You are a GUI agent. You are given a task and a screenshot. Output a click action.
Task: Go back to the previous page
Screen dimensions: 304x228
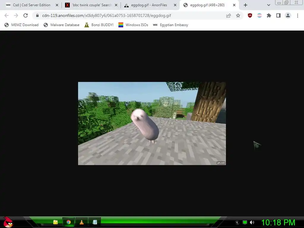click(x=7, y=15)
